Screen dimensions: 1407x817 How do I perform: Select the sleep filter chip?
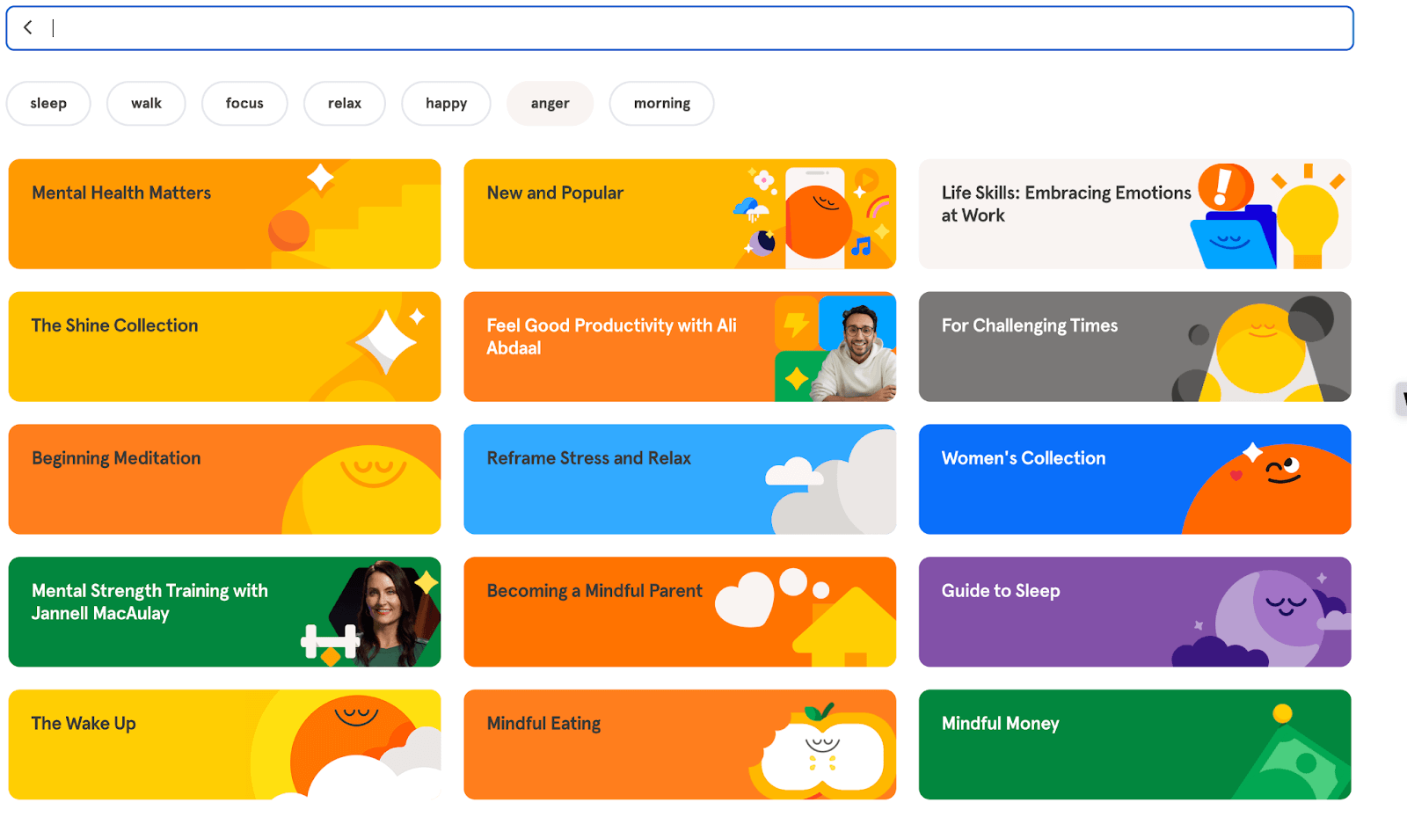[x=48, y=103]
